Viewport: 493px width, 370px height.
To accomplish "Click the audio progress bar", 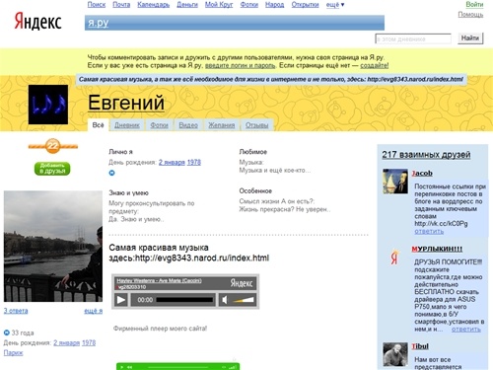I will click(184, 300).
